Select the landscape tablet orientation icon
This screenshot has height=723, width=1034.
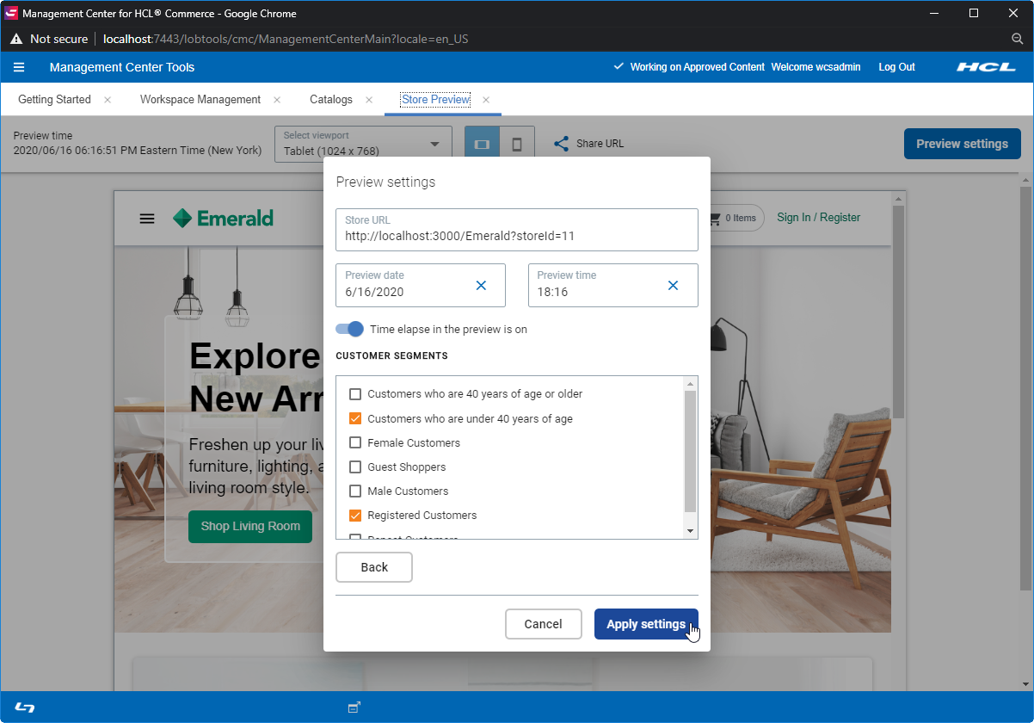pyautogui.click(x=482, y=145)
